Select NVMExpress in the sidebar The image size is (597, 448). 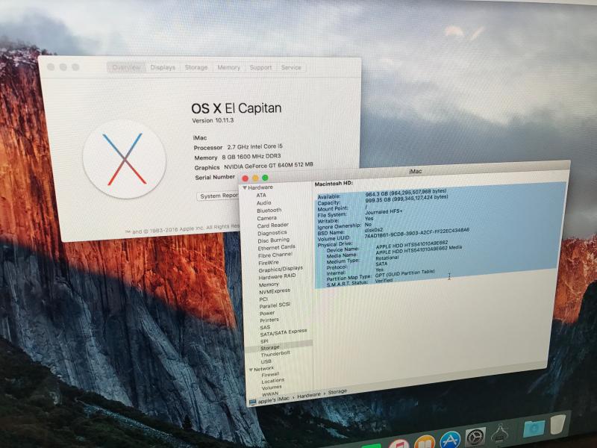point(275,291)
